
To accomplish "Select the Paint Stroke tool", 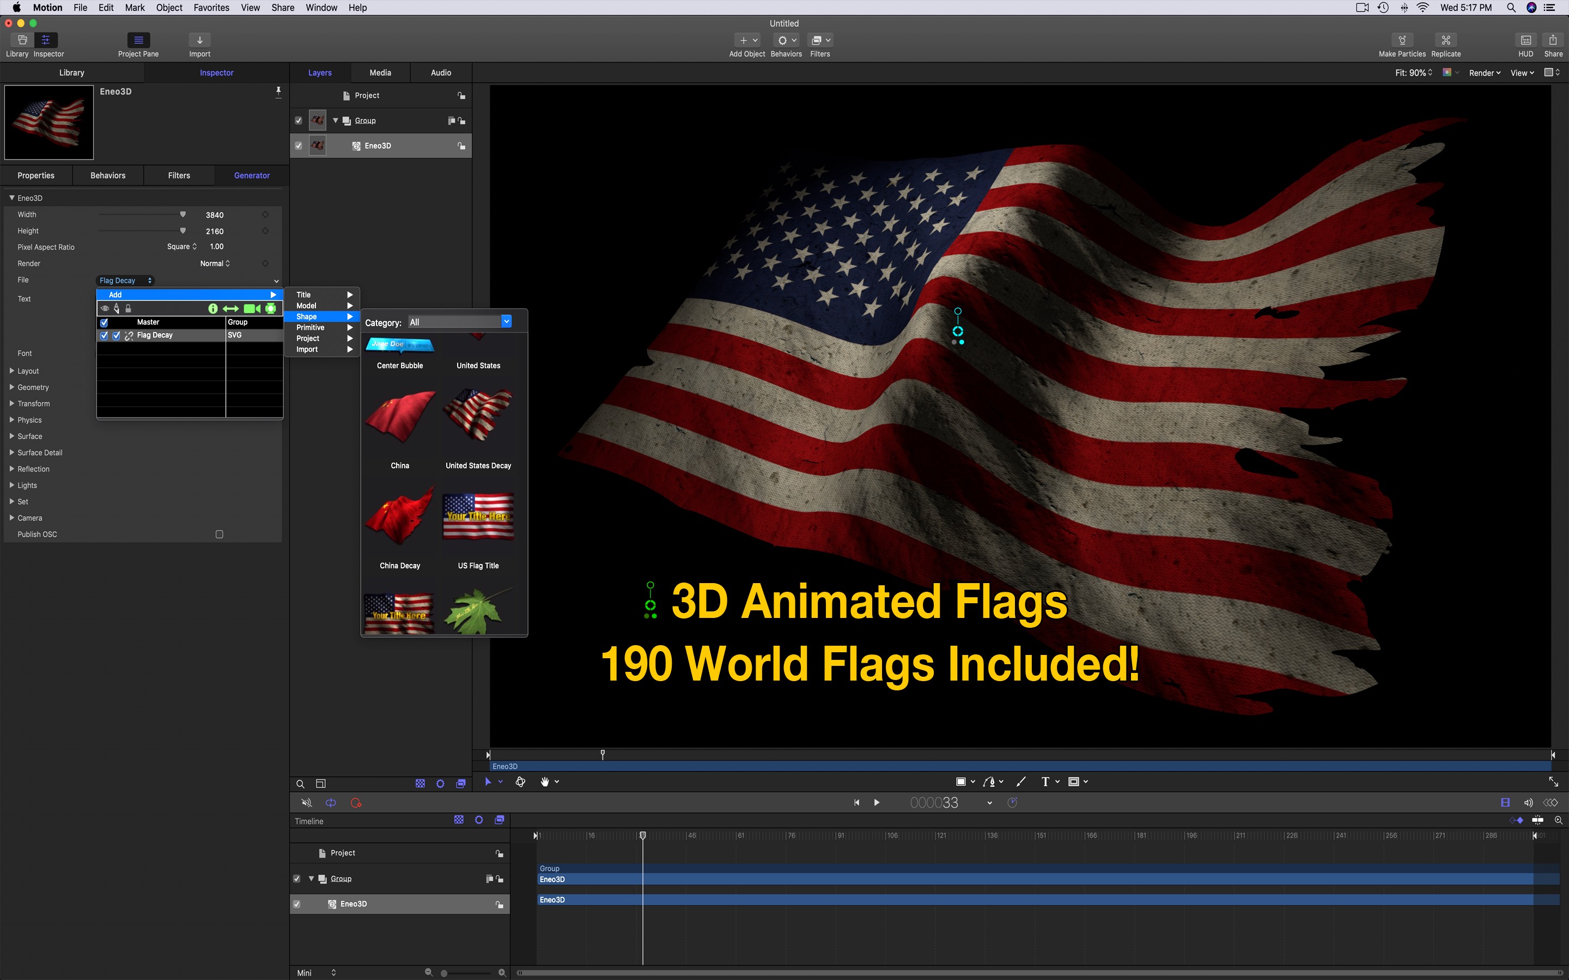I will click(1021, 782).
